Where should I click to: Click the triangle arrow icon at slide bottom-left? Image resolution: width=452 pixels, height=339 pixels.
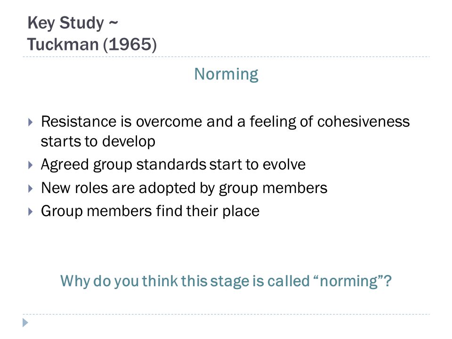(25, 323)
